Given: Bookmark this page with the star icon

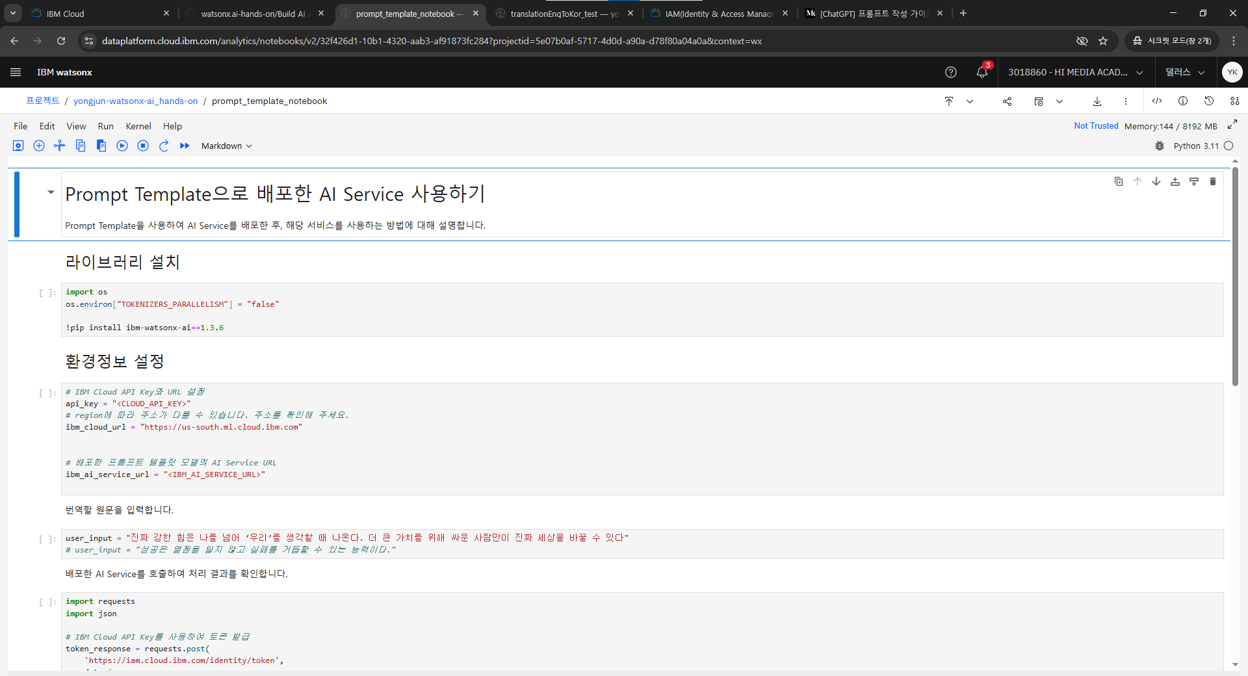Looking at the screenshot, I should [1103, 41].
